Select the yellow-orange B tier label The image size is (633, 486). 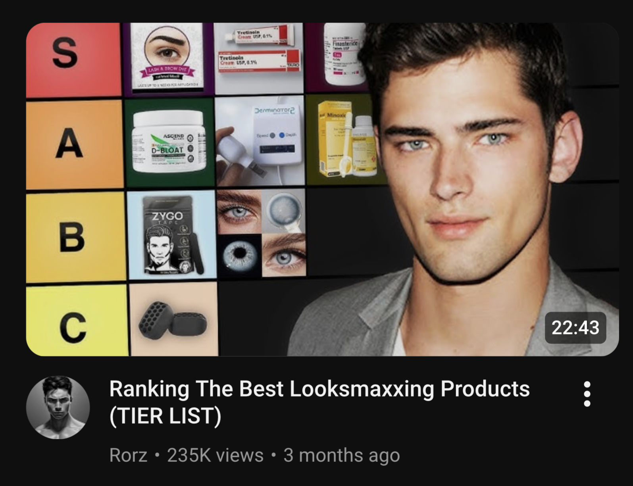click(75, 237)
